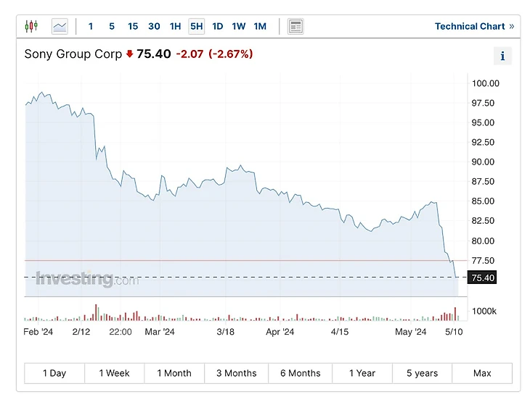Switch interval to 1H

point(175,27)
